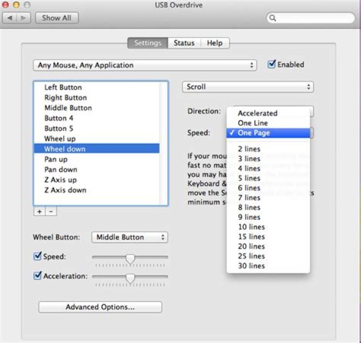
Task: Select Wheel down in the list
Action: [x=97, y=149]
